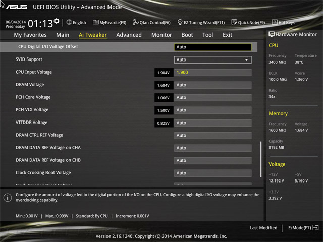This screenshot has width=323, height=242.
Task: Select DRAM DATA REF Voltage on CHA label
Action: [x=48, y=148]
